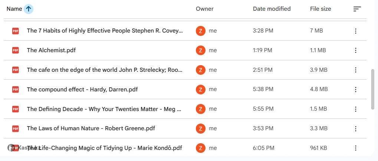Click the PDF icon of The Alchemist.pdf
This screenshot has width=378, height=161.
coord(15,50)
